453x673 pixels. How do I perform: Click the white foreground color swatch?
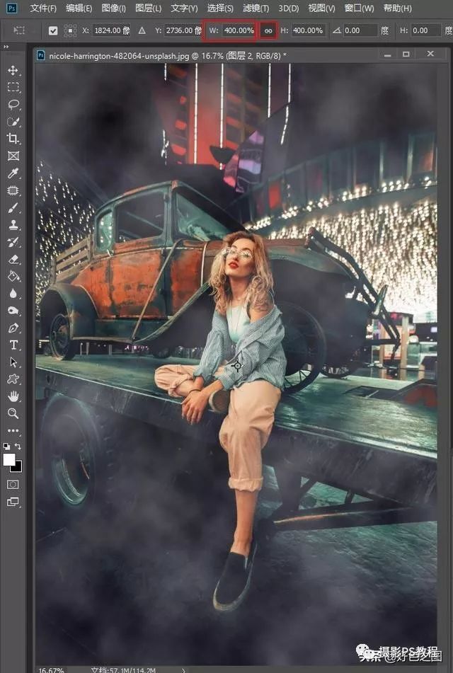(x=10, y=459)
